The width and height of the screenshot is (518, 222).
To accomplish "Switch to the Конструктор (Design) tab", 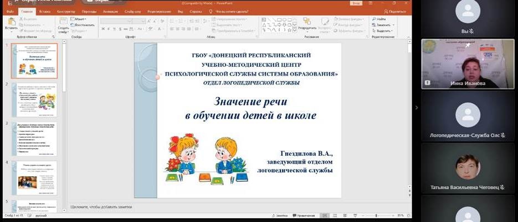I will [x=66, y=12].
